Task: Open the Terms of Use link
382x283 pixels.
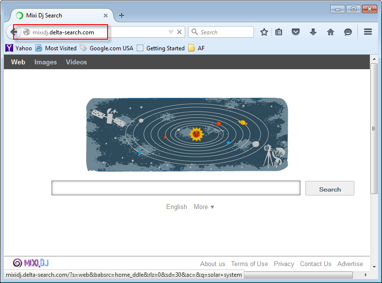Action: pyautogui.click(x=250, y=264)
